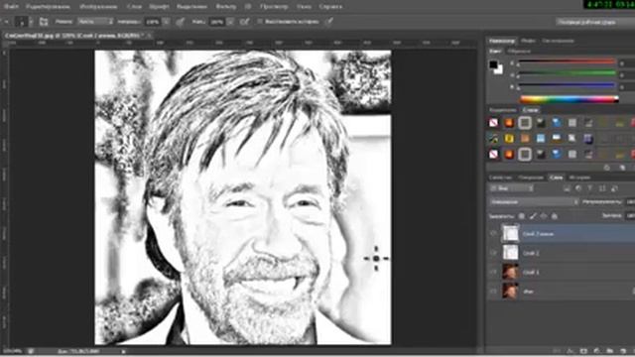Create new style from Styles panel footer
This screenshot has height=357, width=635.
(622, 168)
